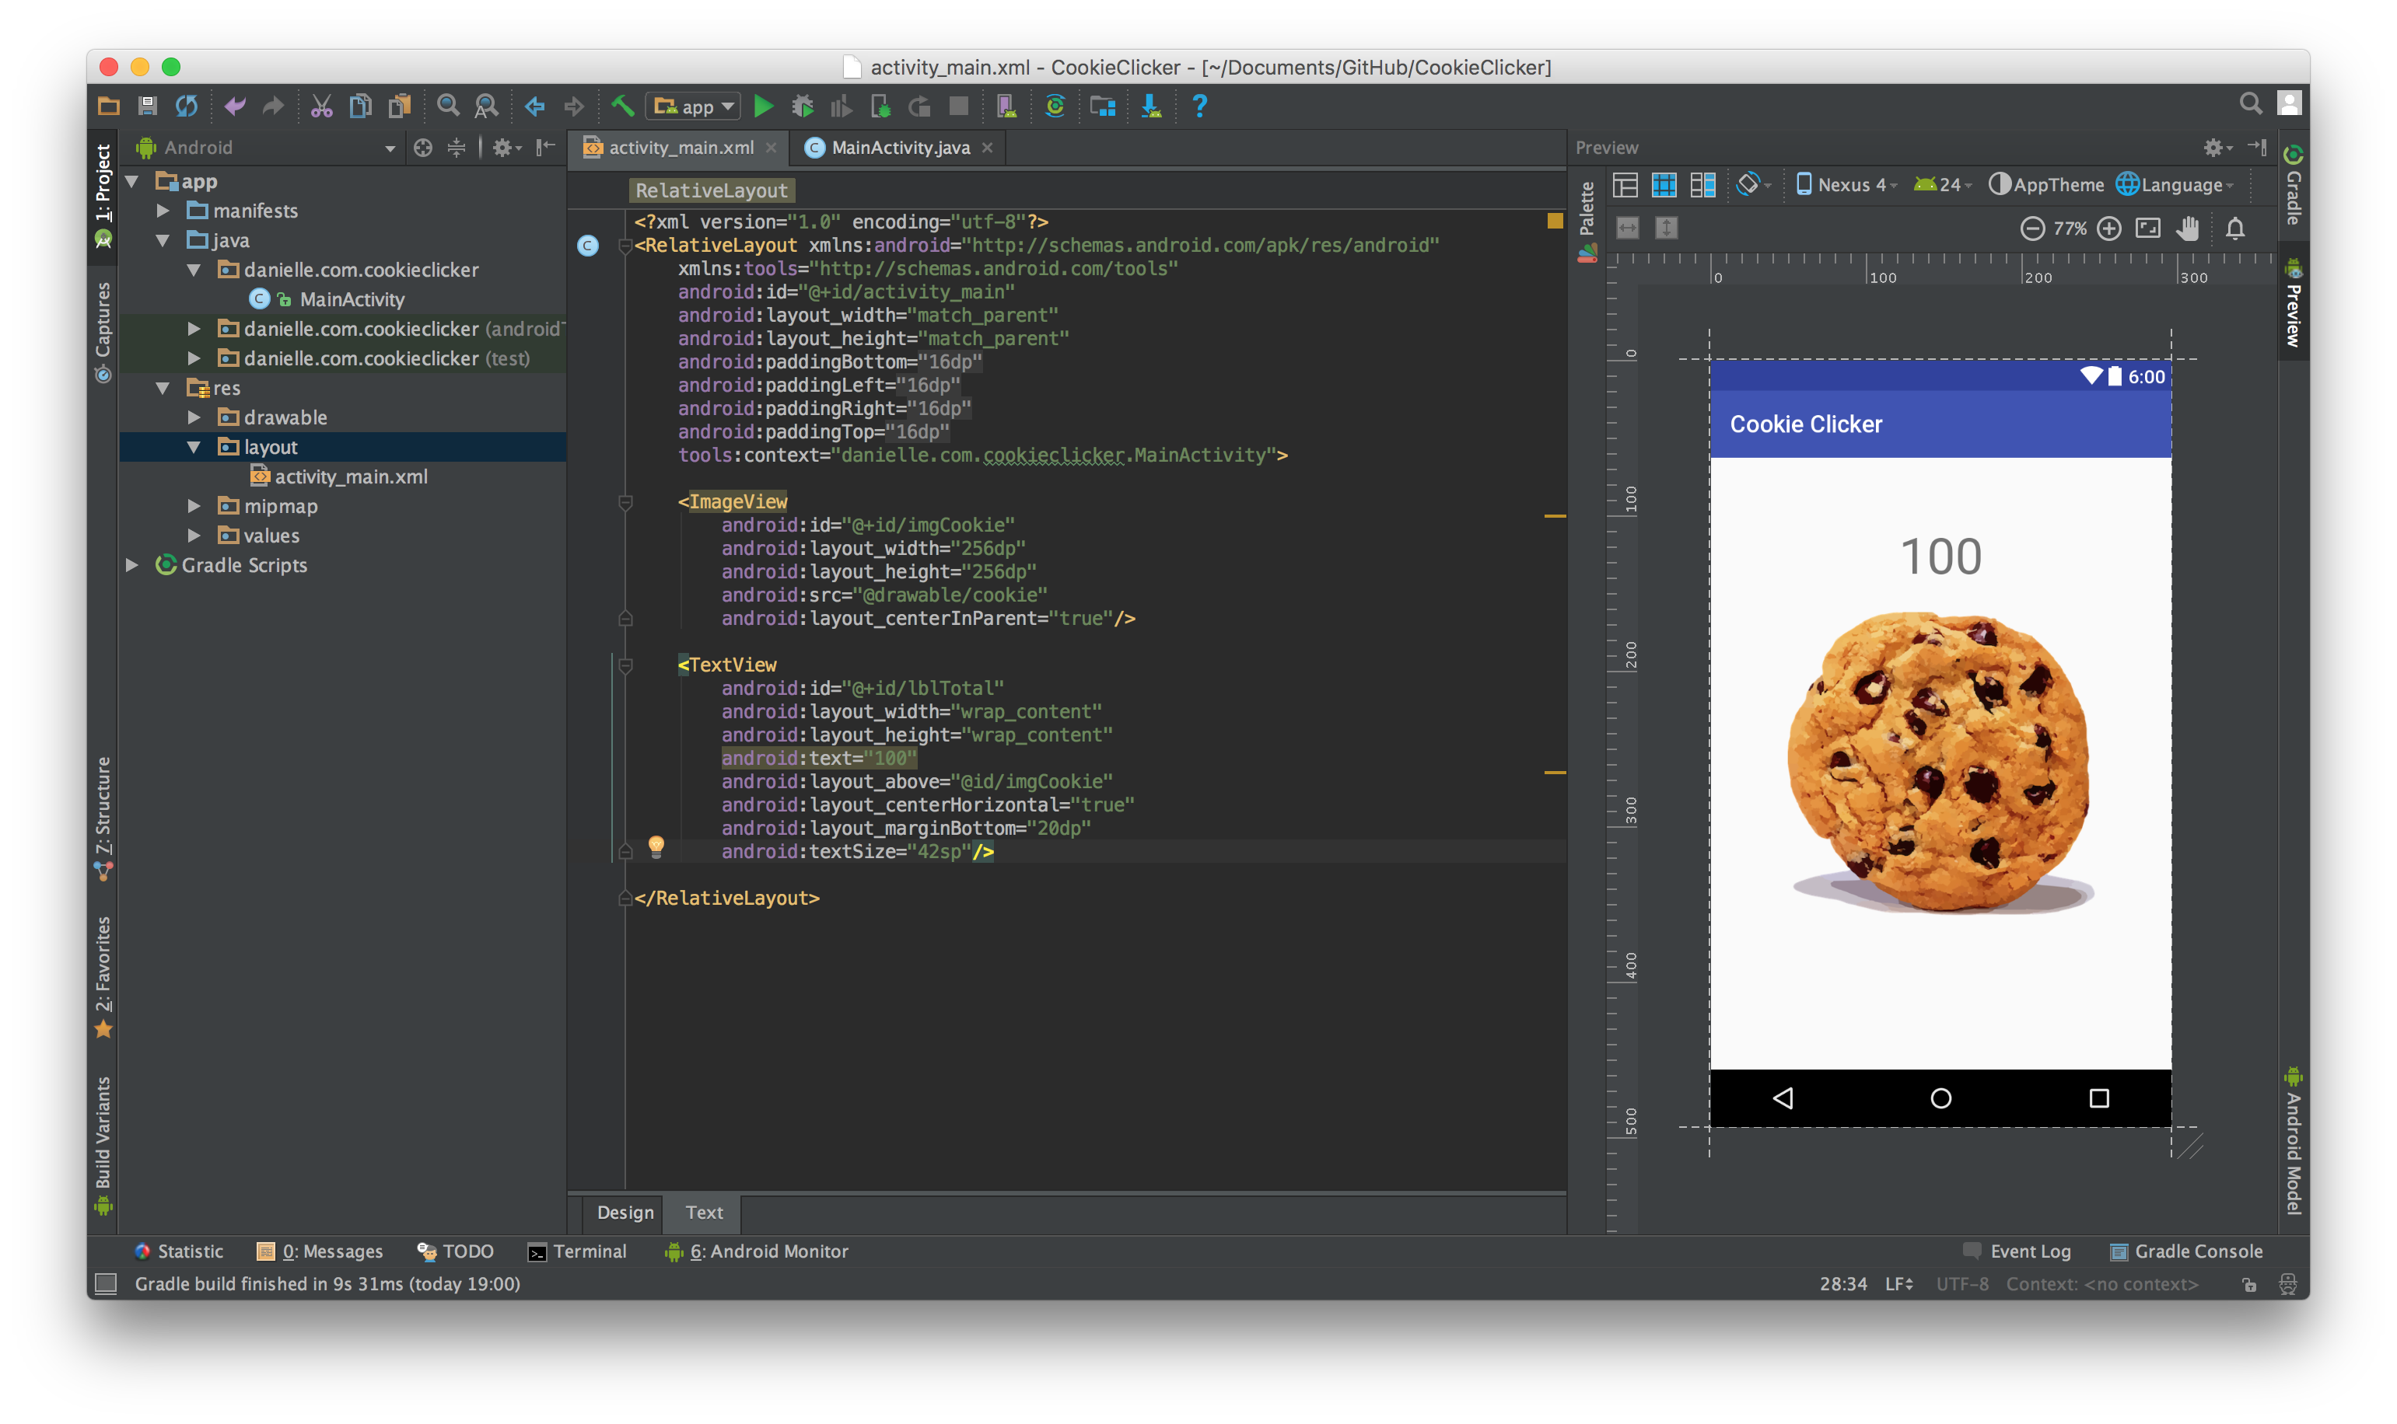The width and height of the screenshot is (2397, 1424).
Task: Open MainActivity.java tab
Action: (x=901, y=148)
